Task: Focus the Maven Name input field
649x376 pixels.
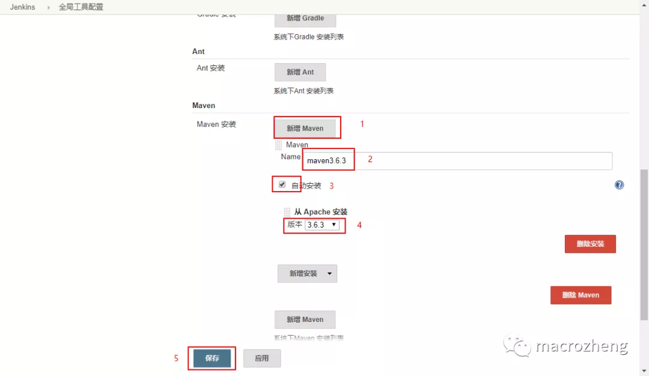Action: [457, 160]
